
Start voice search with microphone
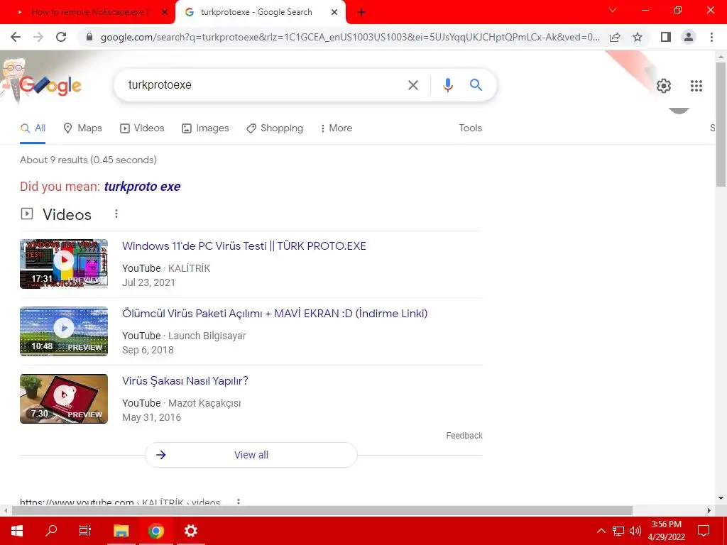click(447, 85)
